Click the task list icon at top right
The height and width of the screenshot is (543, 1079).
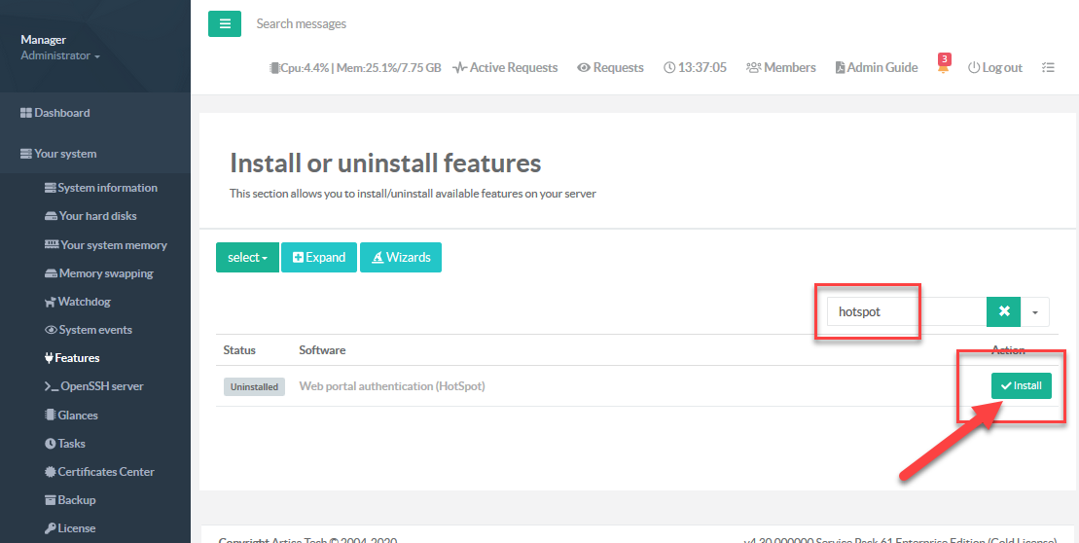pos(1048,68)
